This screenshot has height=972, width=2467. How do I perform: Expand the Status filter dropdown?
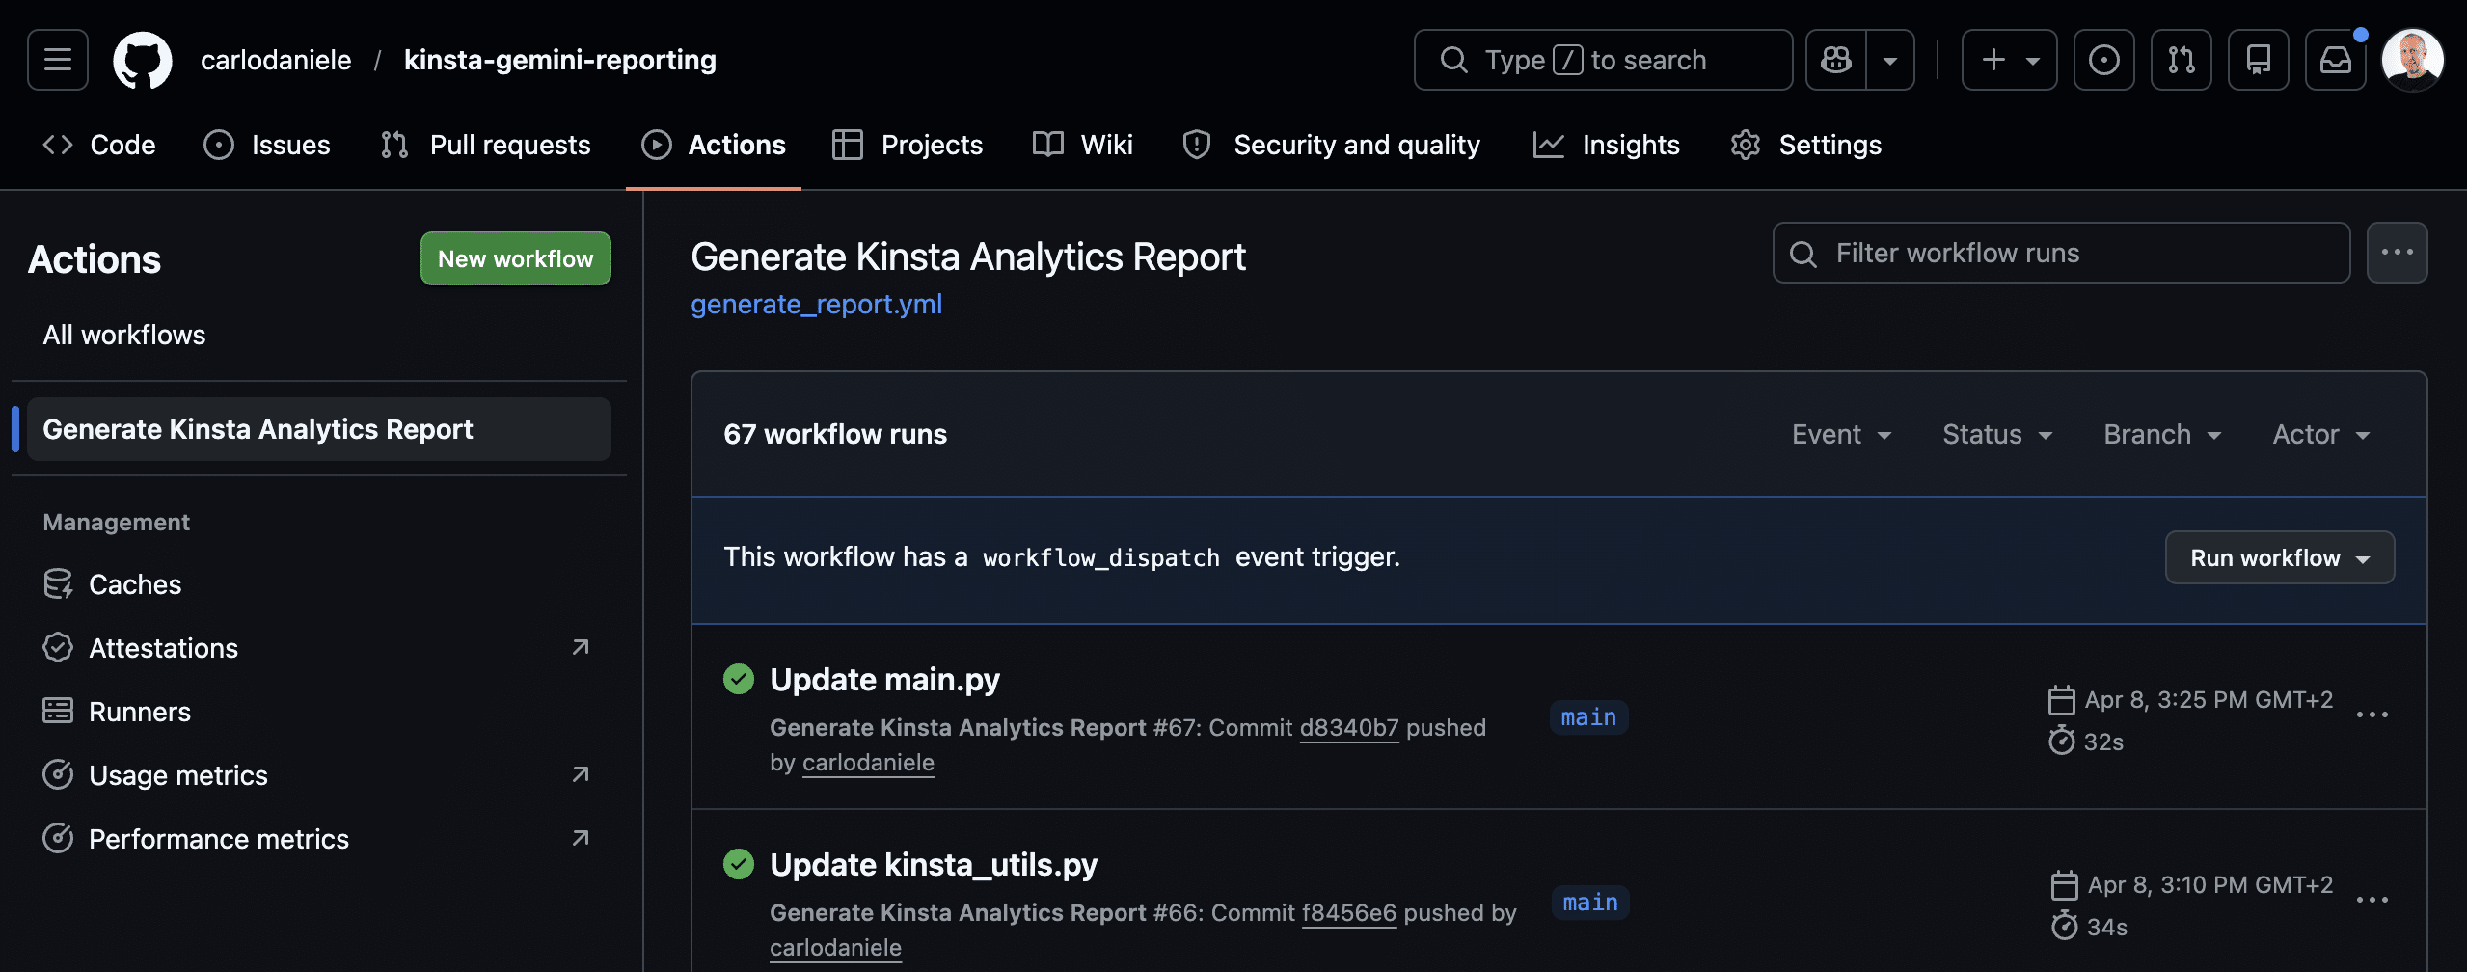(1997, 435)
